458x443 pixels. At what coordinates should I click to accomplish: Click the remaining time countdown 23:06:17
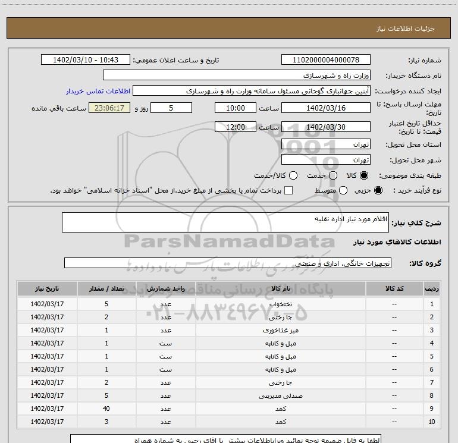[x=109, y=108]
